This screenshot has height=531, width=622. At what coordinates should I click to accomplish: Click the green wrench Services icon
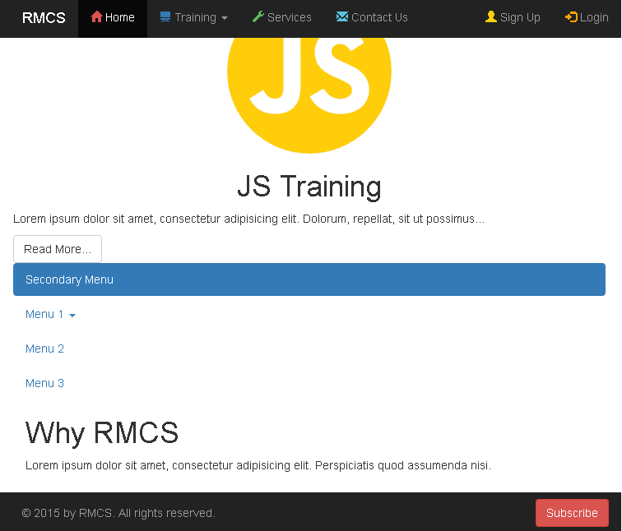pyautogui.click(x=258, y=16)
